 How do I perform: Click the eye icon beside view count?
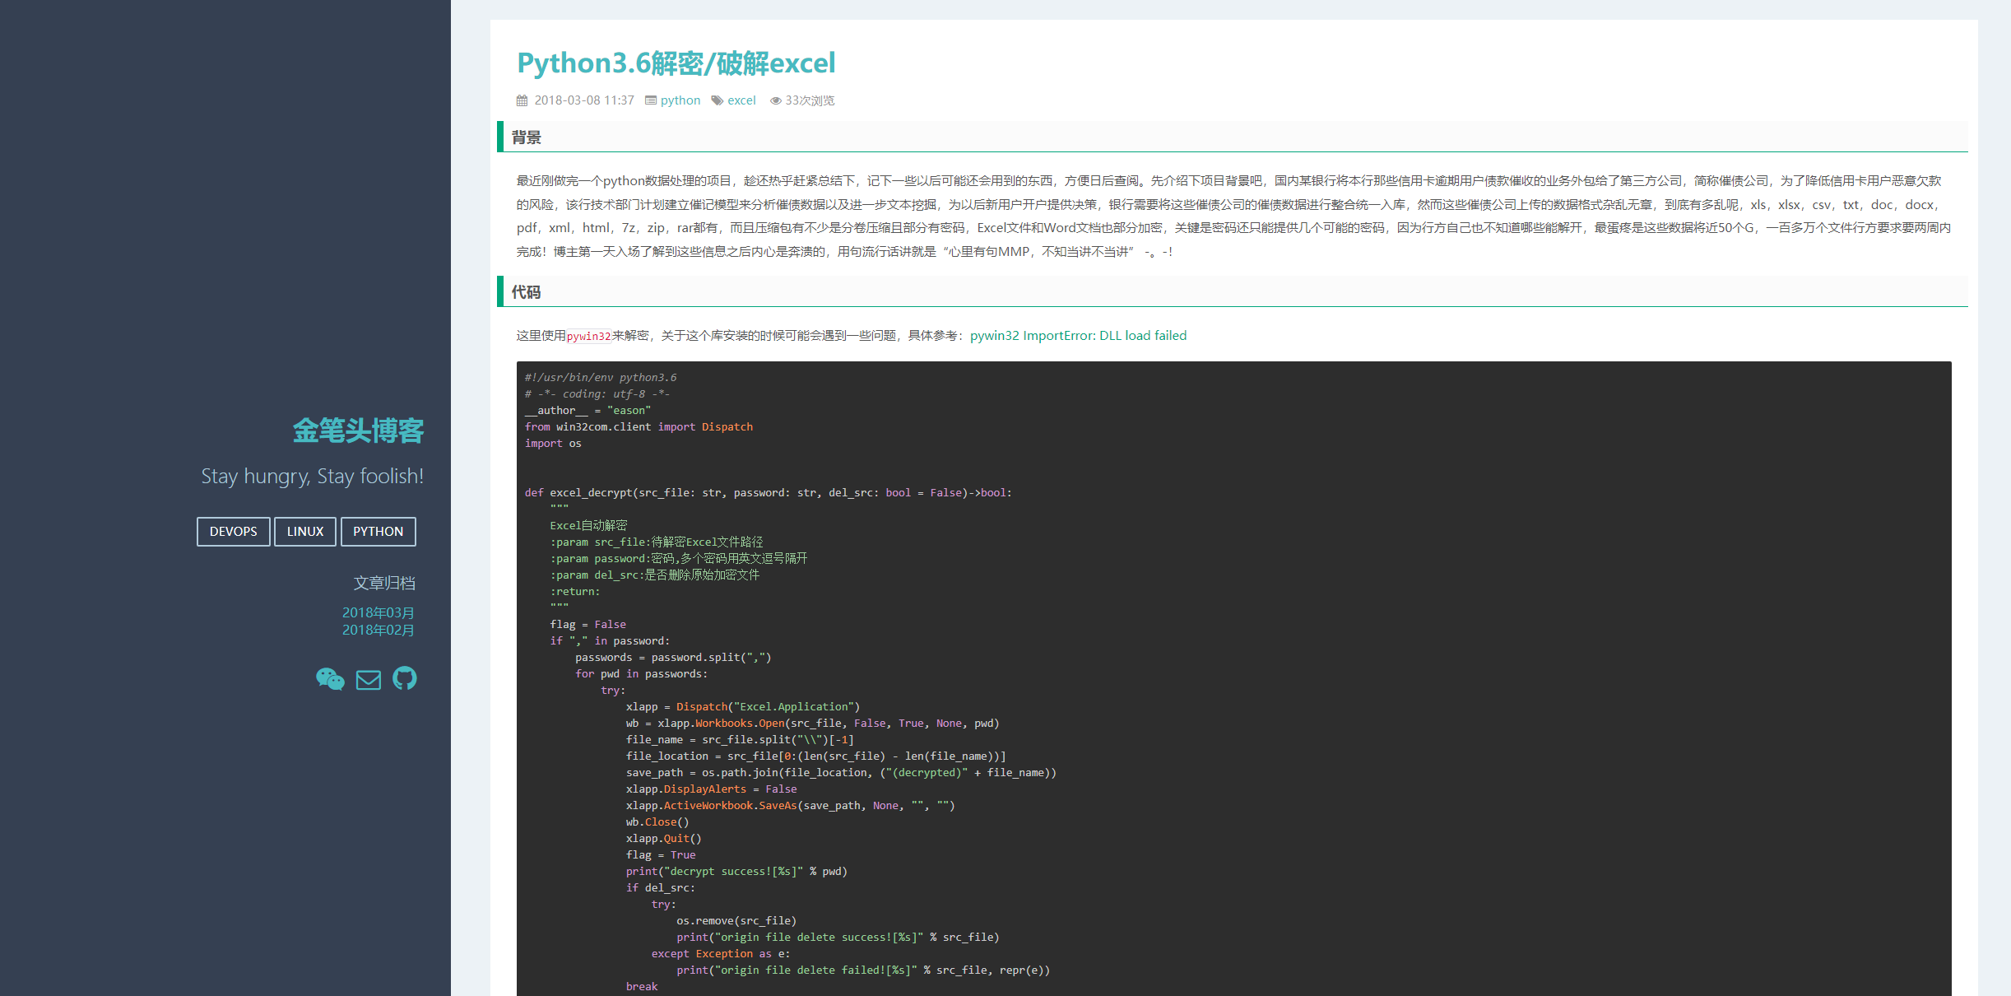[775, 100]
